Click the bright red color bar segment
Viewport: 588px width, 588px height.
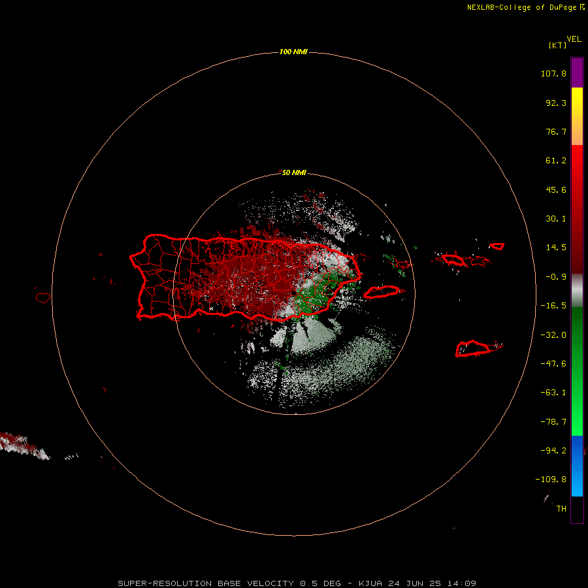(x=577, y=209)
